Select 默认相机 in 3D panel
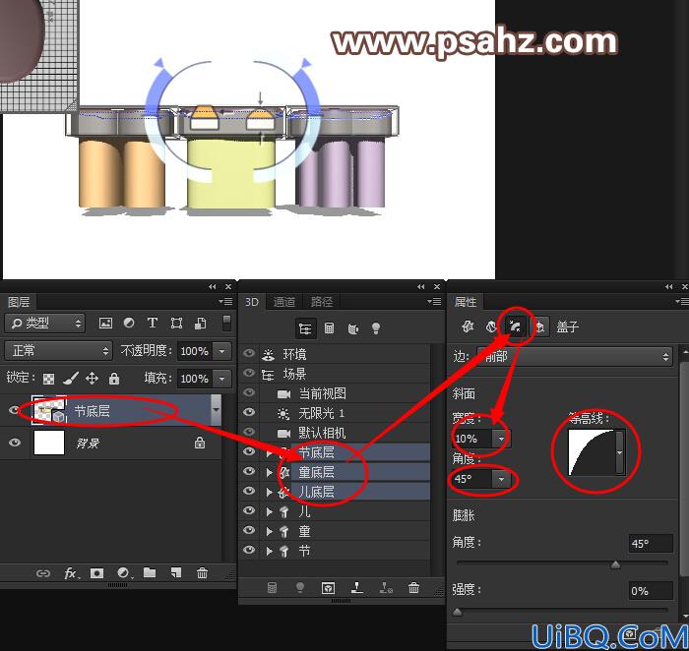The height and width of the screenshot is (651, 689). 322,433
